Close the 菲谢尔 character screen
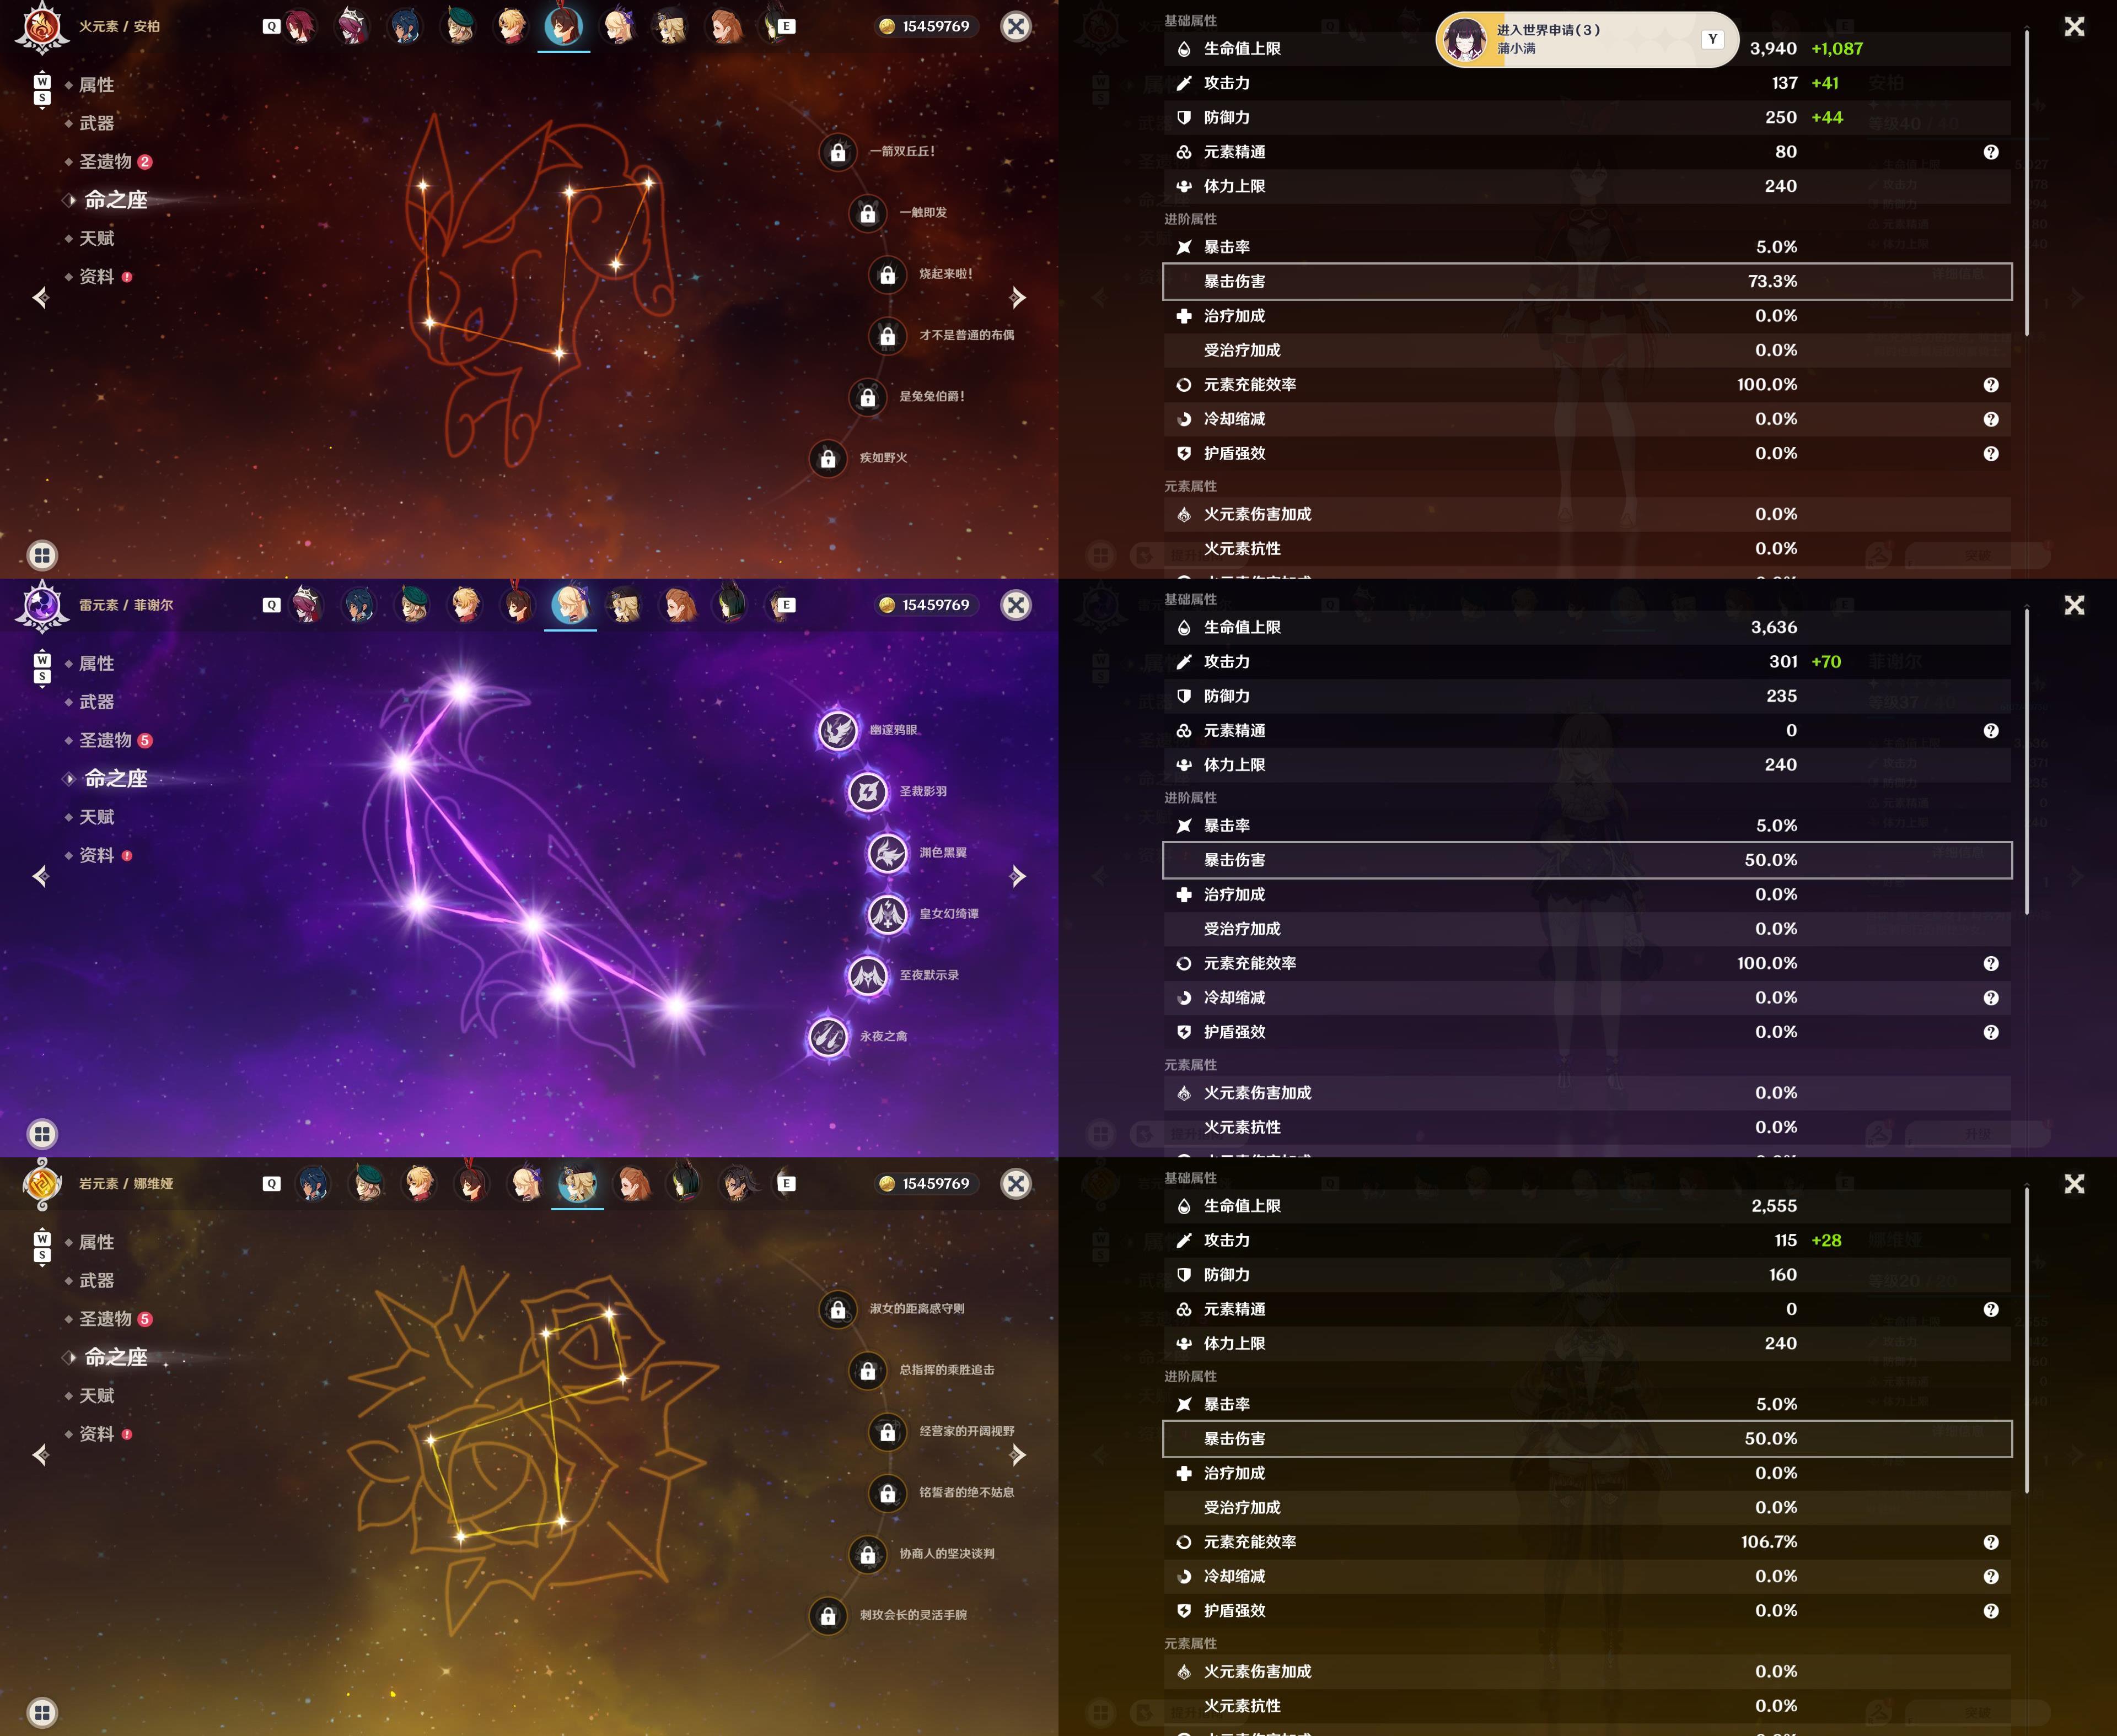The height and width of the screenshot is (1736, 2117). coord(1017,605)
